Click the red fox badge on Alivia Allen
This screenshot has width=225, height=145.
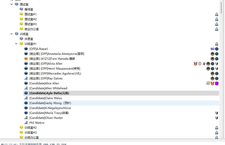(x=196, y=64)
